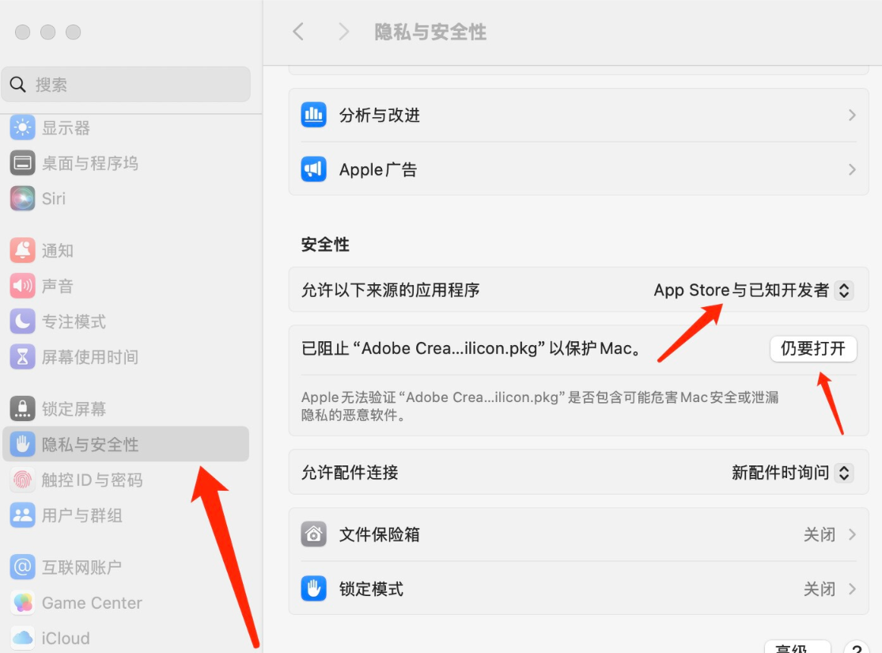Open Game Center icon in sidebar
The height and width of the screenshot is (653, 882).
point(23,603)
